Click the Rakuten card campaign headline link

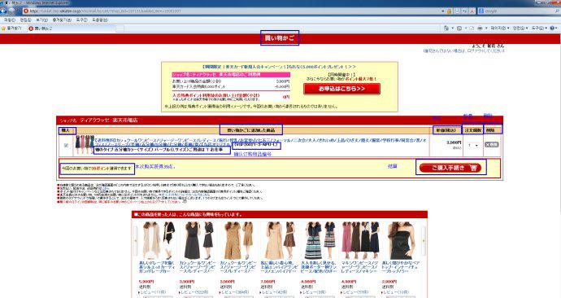click(279, 67)
